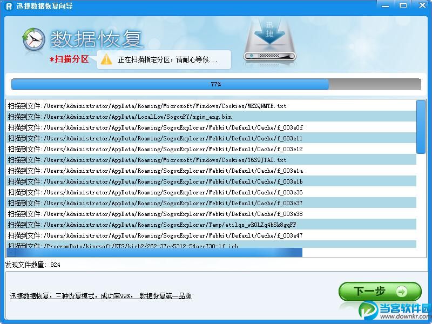Click the horizontal scrollbar of the file list
The image size is (432, 324).
point(154,252)
